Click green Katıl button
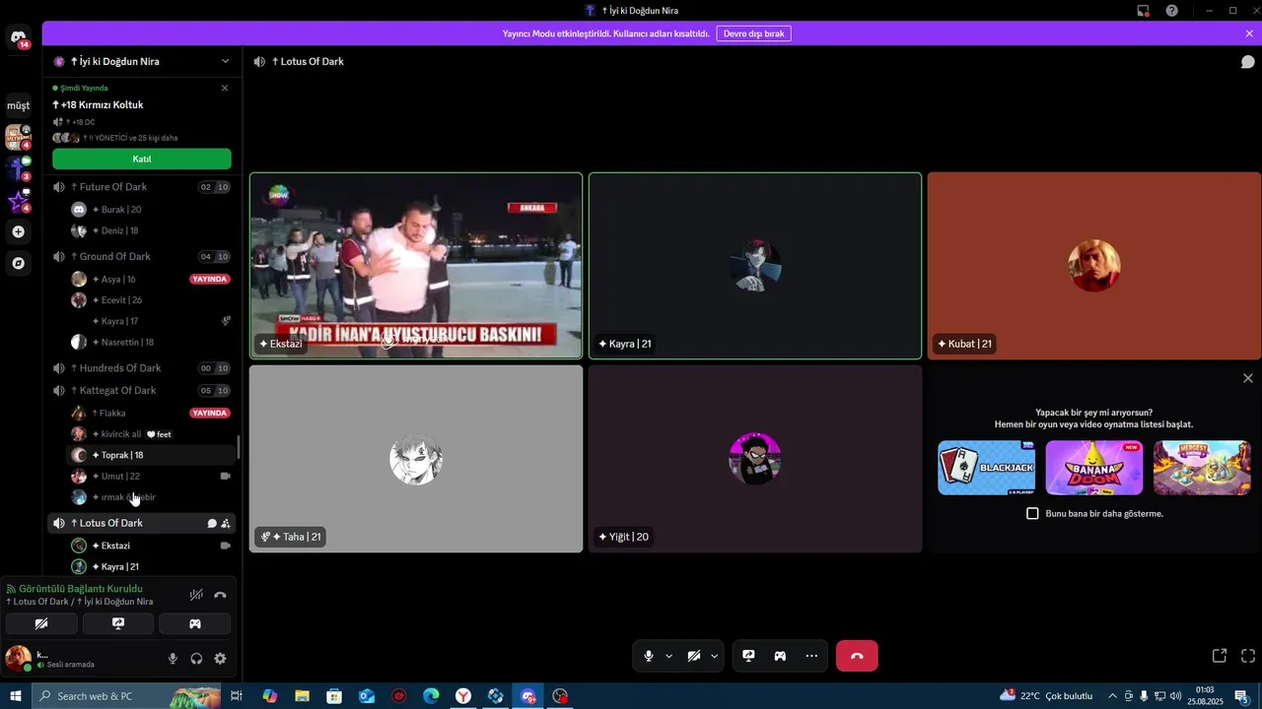 point(142,159)
